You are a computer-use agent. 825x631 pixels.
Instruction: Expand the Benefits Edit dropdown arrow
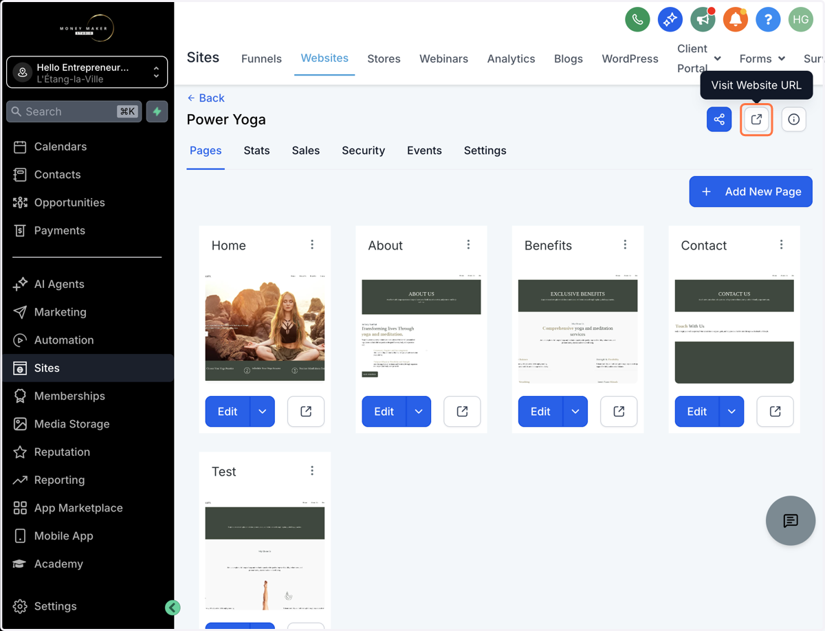(x=575, y=412)
